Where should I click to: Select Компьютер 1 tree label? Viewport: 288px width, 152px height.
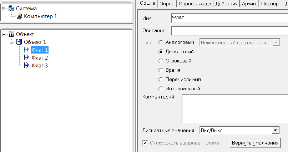(x=40, y=16)
